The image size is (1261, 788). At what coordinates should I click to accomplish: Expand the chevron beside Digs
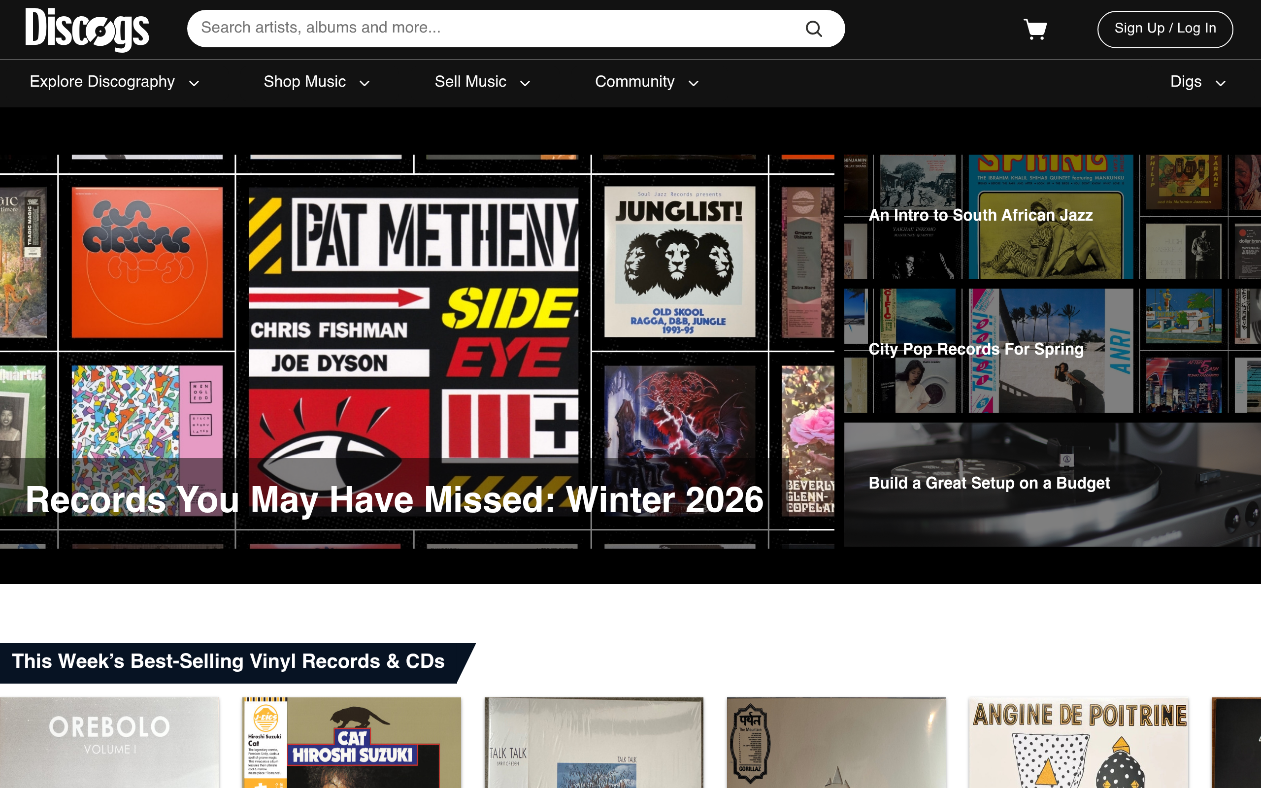point(1220,83)
